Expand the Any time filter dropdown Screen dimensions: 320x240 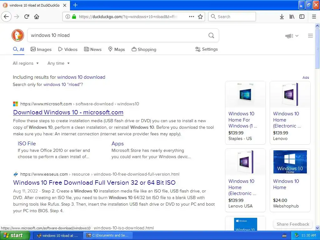tap(58, 63)
